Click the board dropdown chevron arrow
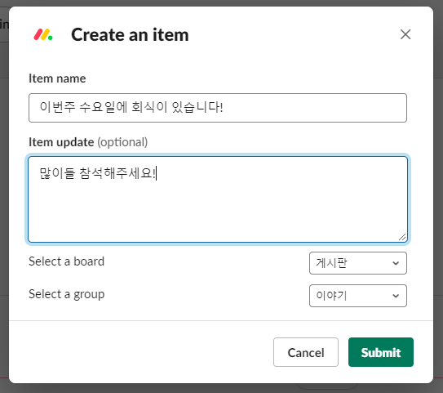The image size is (443, 393). 396,263
